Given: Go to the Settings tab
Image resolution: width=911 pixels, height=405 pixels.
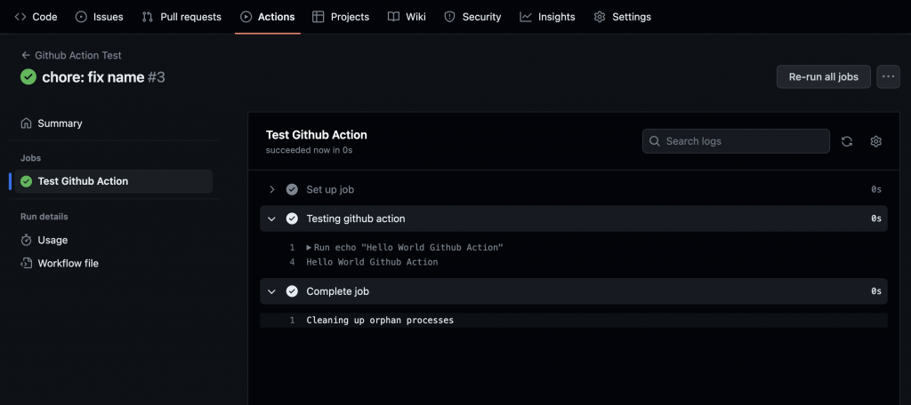Looking at the screenshot, I should click(623, 17).
